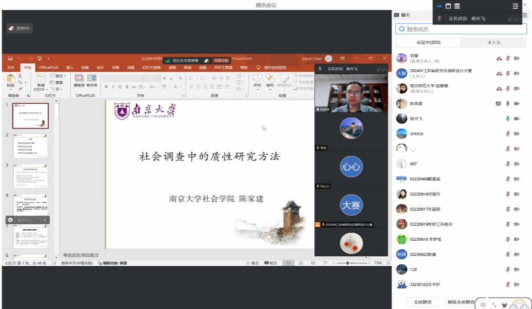Select slide 2 thumbnail in the panel
This screenshot has height=309, width=532.
[31, 146]
